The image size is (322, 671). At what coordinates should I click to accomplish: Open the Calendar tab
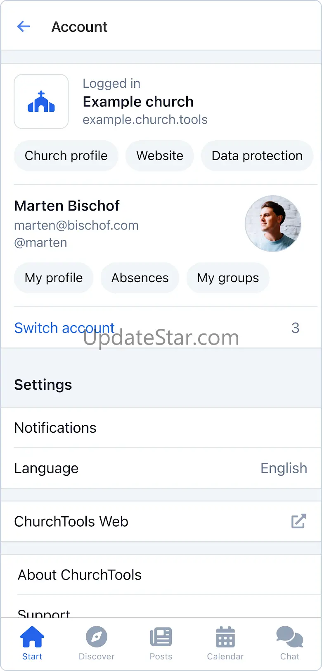(x=225, y=643)
